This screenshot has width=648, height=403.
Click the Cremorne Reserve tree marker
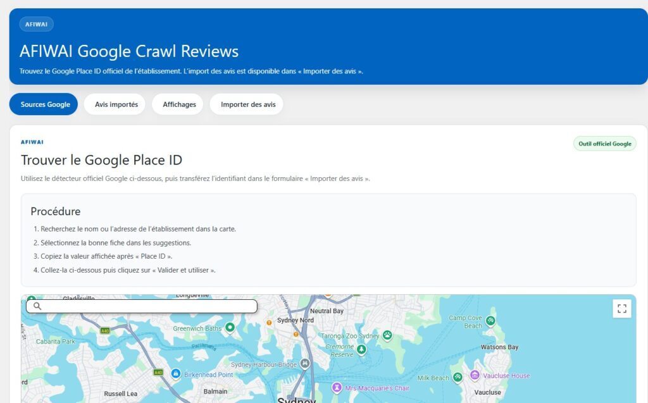[x=361, y=350]
